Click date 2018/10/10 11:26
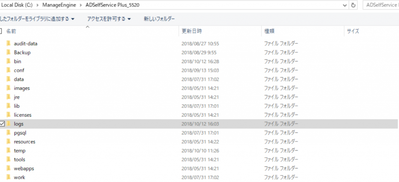 pyautogui.click(x=200, y=150)
